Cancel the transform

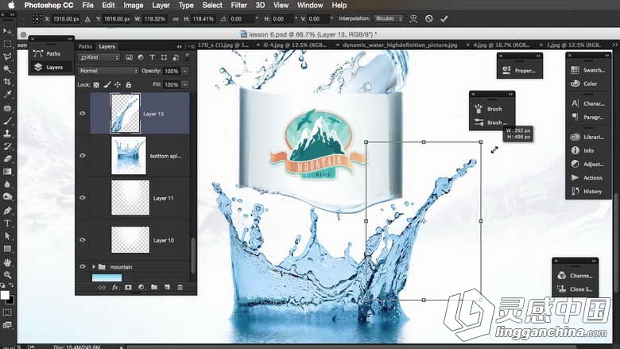coord(429,18)
